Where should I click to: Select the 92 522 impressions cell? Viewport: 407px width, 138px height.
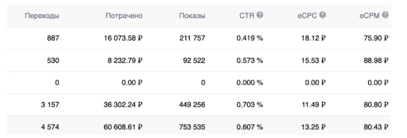click(x=194, y=61)
